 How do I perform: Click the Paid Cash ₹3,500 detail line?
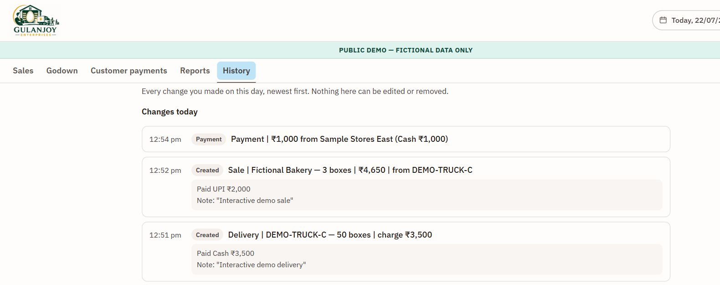(226, 253)
